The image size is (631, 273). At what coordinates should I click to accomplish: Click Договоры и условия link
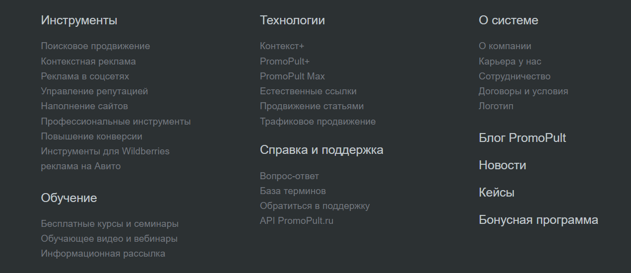pos(523,91)
